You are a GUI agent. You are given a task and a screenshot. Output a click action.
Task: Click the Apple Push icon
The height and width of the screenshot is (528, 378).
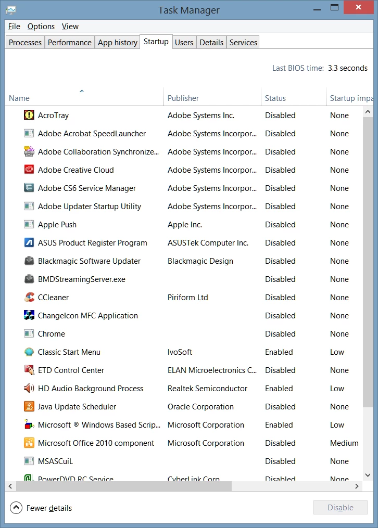point(29,224)
